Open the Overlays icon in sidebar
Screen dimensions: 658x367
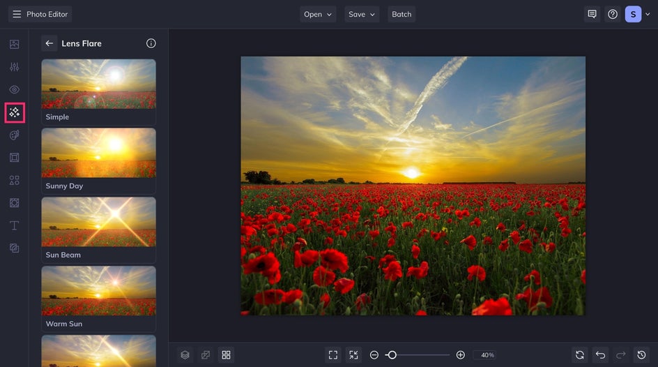point(14,248)
